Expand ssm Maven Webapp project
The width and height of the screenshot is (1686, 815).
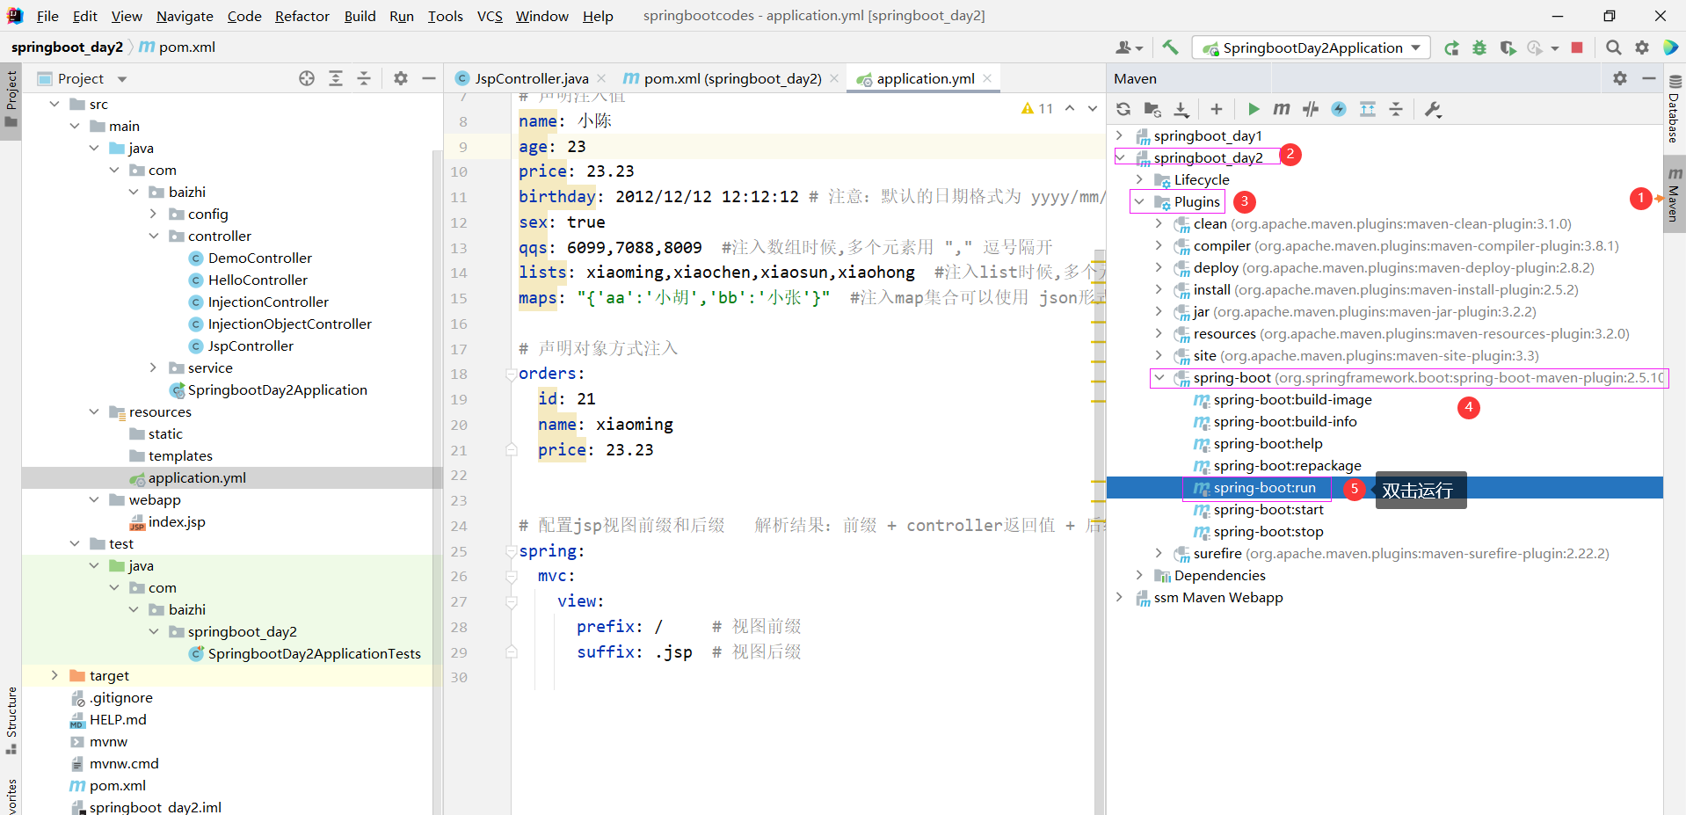(x=1119, y=597)
